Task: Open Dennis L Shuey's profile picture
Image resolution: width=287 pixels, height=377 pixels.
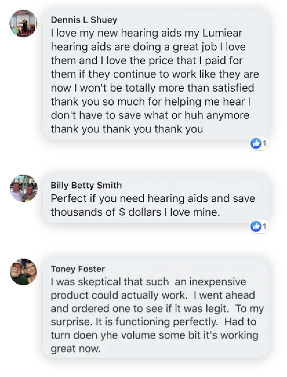Action: (23, 23)
